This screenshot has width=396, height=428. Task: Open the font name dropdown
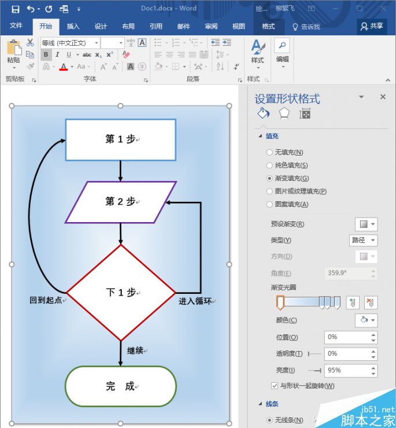point(97,43)
